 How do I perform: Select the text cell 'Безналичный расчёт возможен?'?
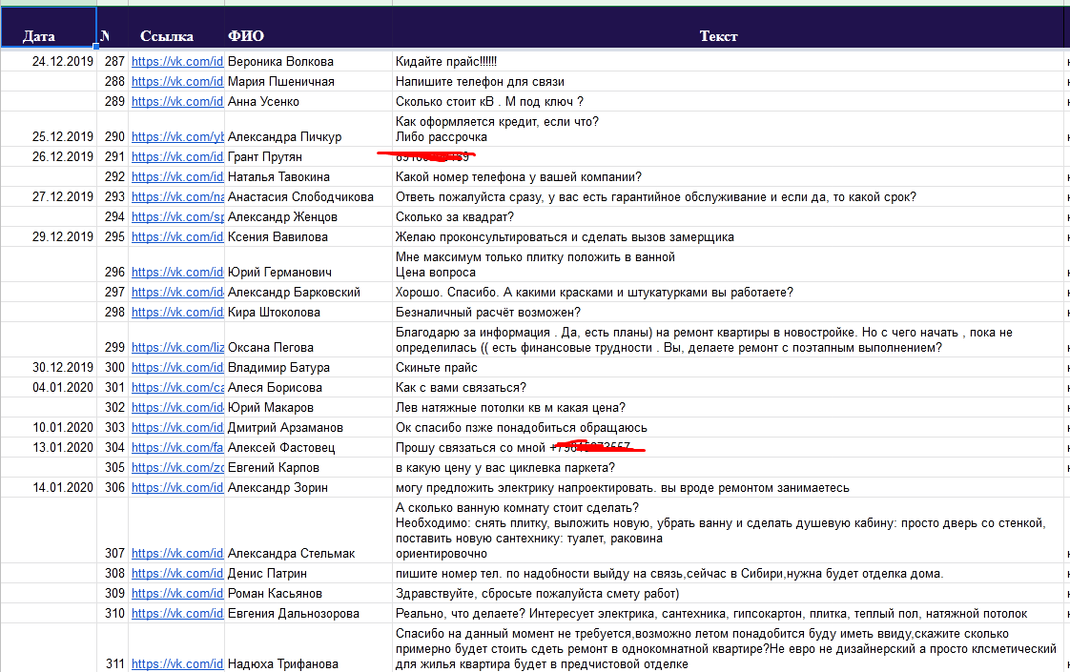728,312
